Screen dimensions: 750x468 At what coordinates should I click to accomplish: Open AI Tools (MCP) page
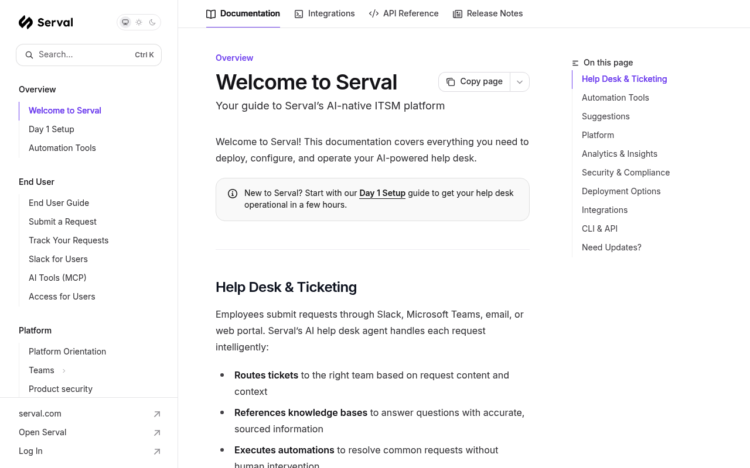coord(57,278)
